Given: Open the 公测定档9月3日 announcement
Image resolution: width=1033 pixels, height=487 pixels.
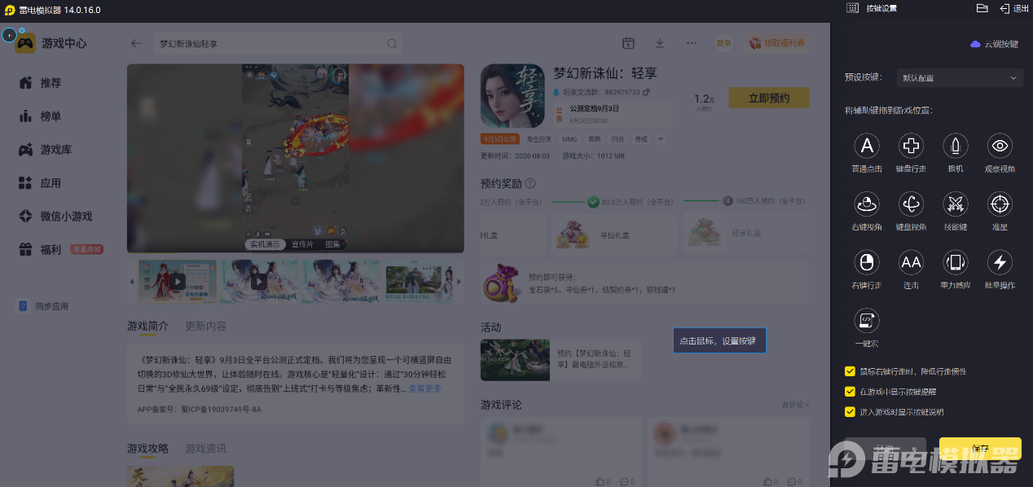Looking at the screenshot, I should tap(613, 113).
